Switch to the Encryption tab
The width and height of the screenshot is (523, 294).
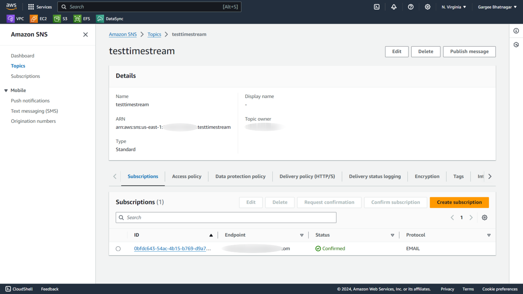(x=427, y=176)
